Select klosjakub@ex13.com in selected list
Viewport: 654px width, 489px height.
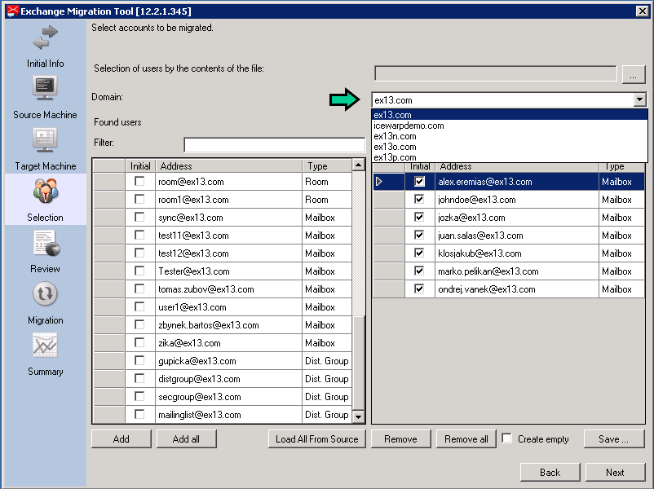517,253
